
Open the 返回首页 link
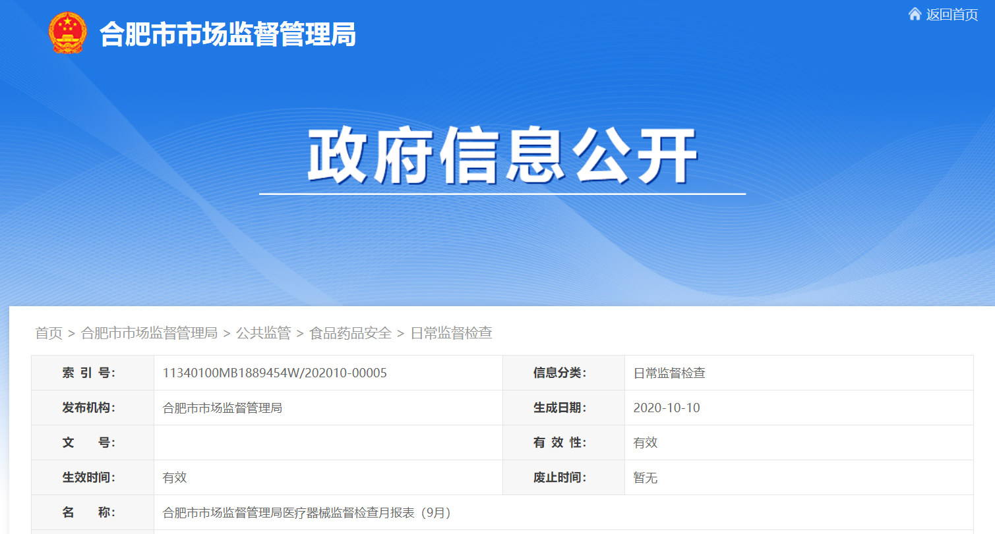coord(951,14)
